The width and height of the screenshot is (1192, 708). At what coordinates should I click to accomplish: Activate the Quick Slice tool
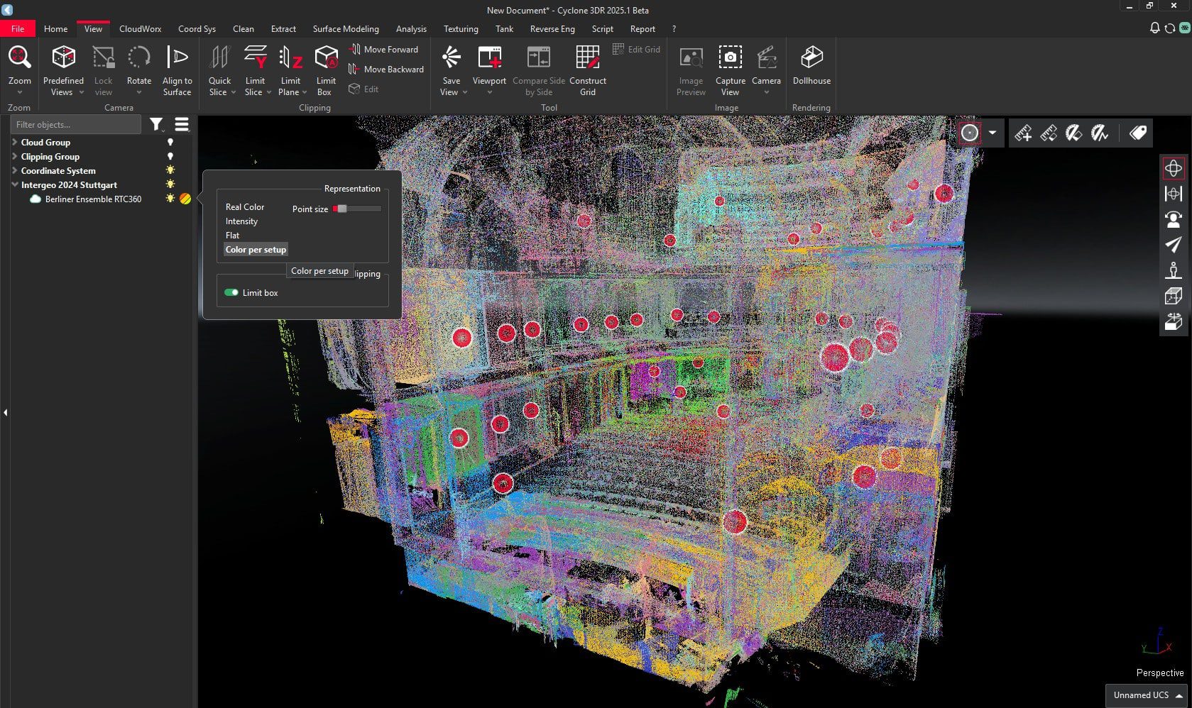(219, 67)
